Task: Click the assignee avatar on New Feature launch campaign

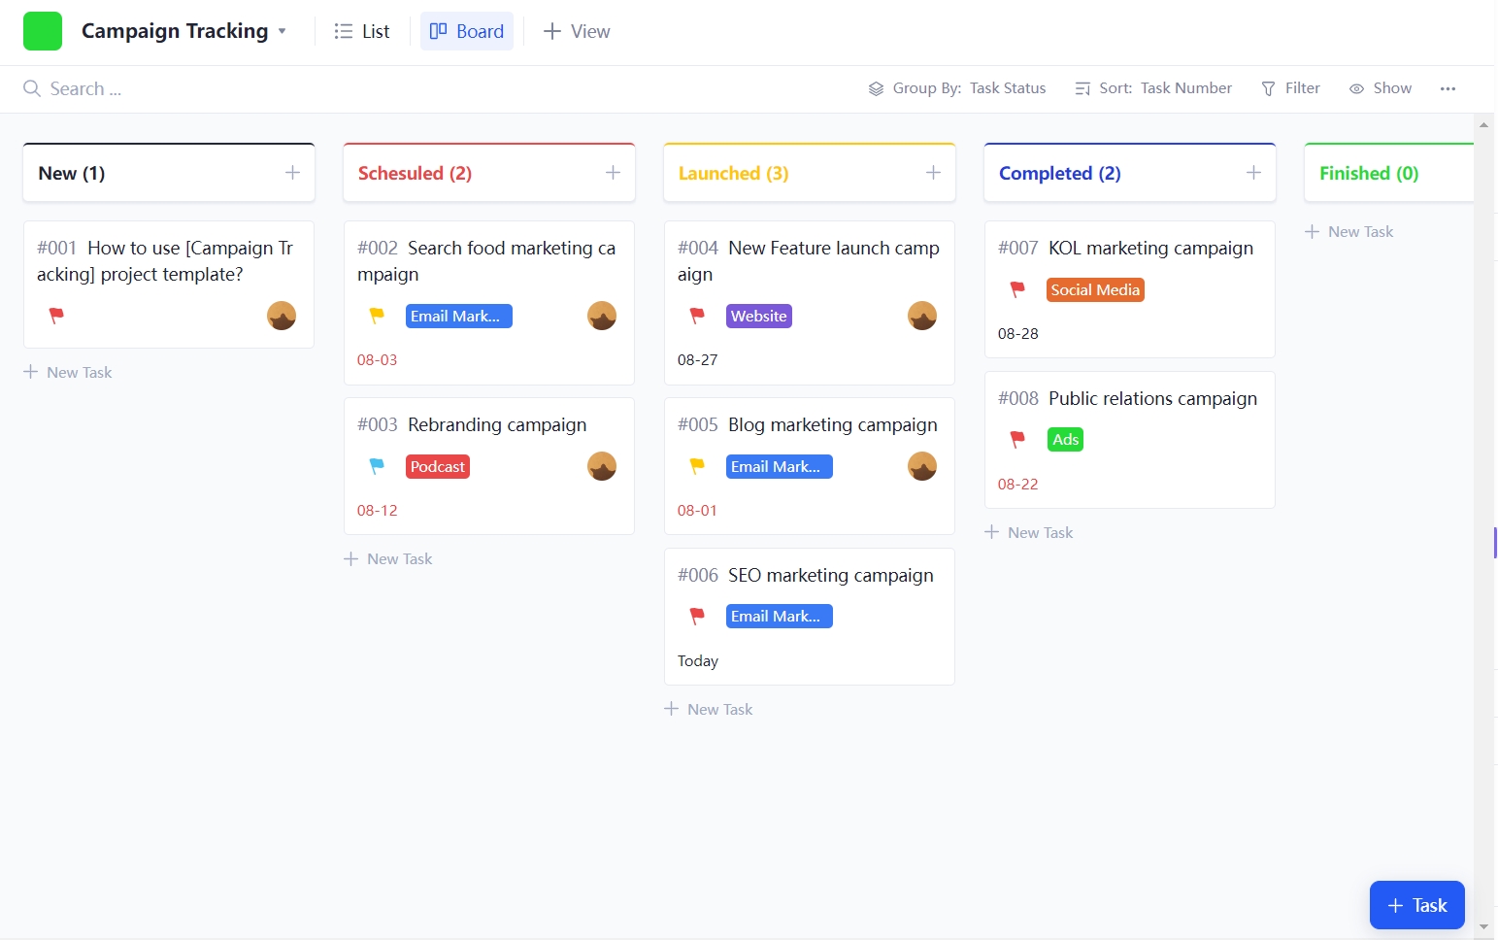Action: coord(921,315)
